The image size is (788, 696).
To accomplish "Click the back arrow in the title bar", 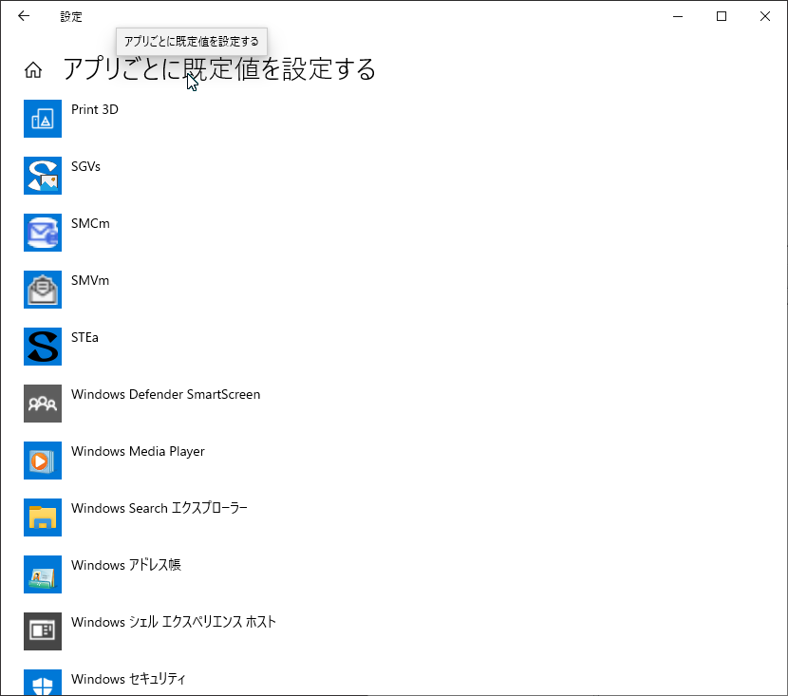I will (24, 16).
